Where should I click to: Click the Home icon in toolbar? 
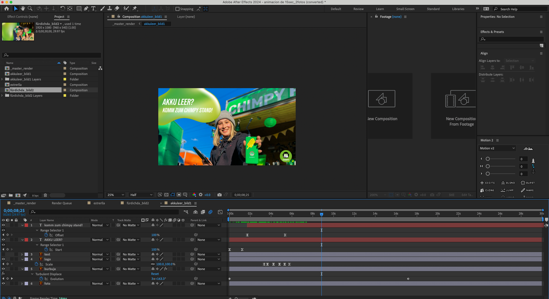[7, 9]
